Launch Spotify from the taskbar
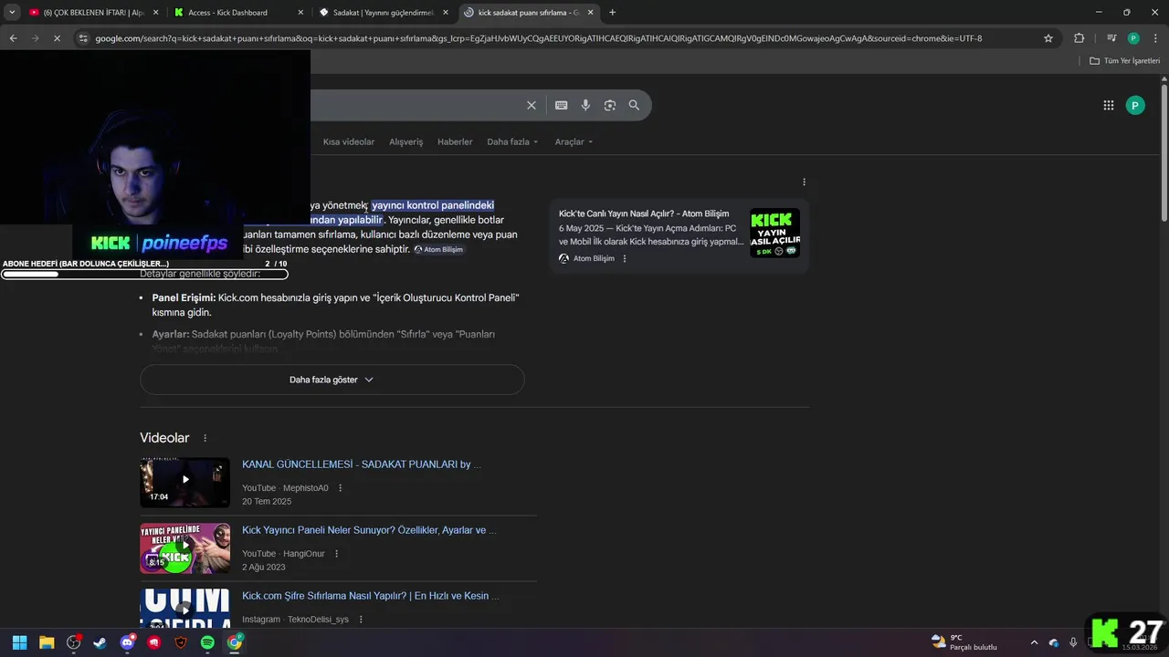The width and height of the screenshot is (1169, 657). pos(207,642)
